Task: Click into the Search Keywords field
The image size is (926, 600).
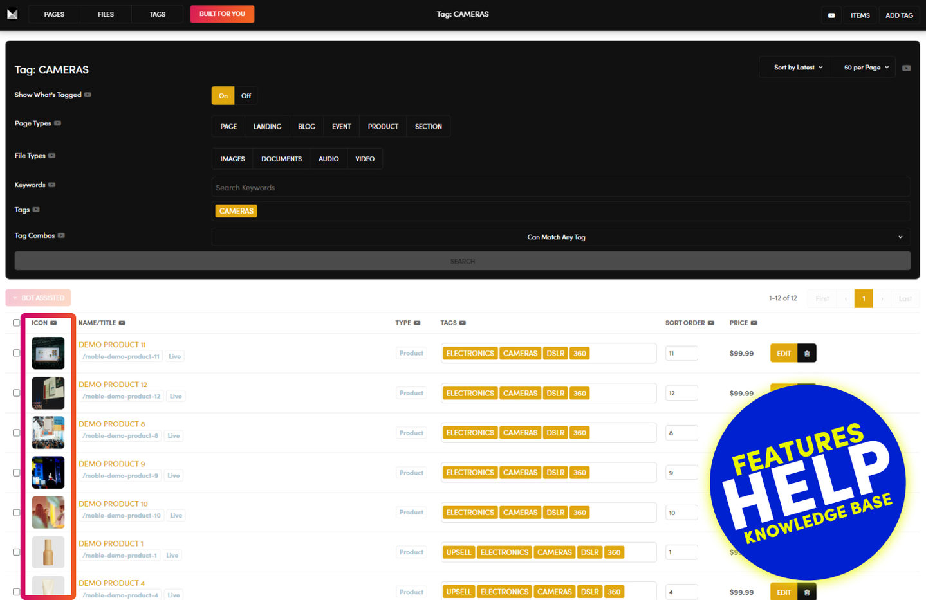Action: coord(560,188)
